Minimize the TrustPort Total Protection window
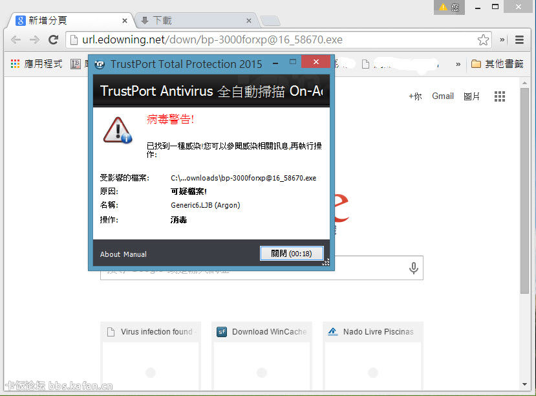The width and height of the screenshot is (536, 396). [x=275, y=63]
